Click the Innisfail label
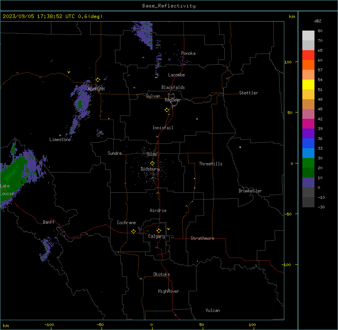Image resolution: width=338 pixels, height=330 pixels. pyautogui.click(x=163, y=128)
